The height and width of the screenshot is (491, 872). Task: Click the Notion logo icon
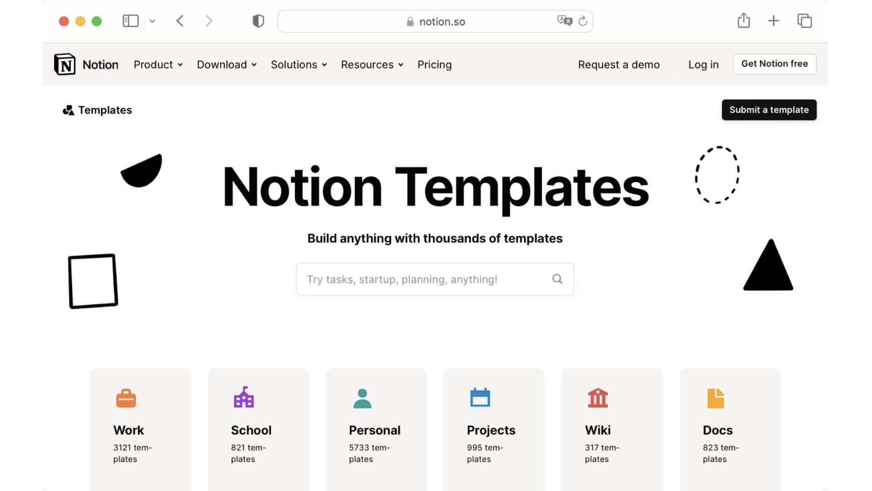tap(64, 64)
